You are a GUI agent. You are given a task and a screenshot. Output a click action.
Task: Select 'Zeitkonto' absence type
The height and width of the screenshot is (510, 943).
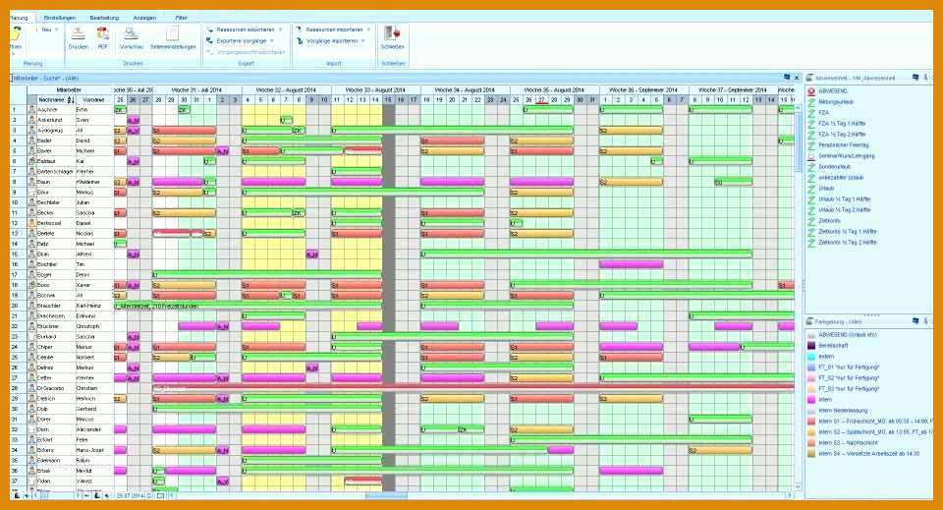[829, 221]
